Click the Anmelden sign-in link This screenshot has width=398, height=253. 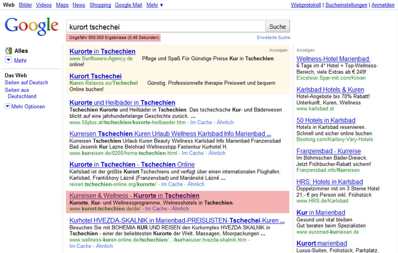(383, 5)
